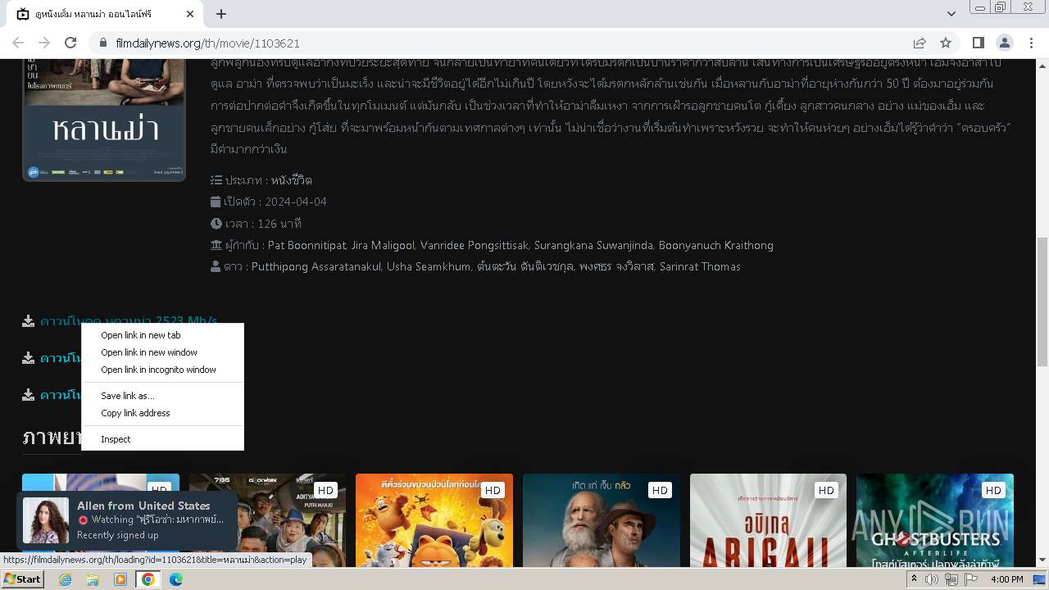
Task: Switch to Chrome on the taskbar
Action: [x=148, y=579]
